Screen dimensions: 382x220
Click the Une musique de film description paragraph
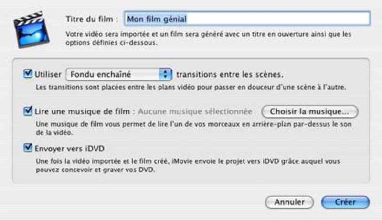194,128
